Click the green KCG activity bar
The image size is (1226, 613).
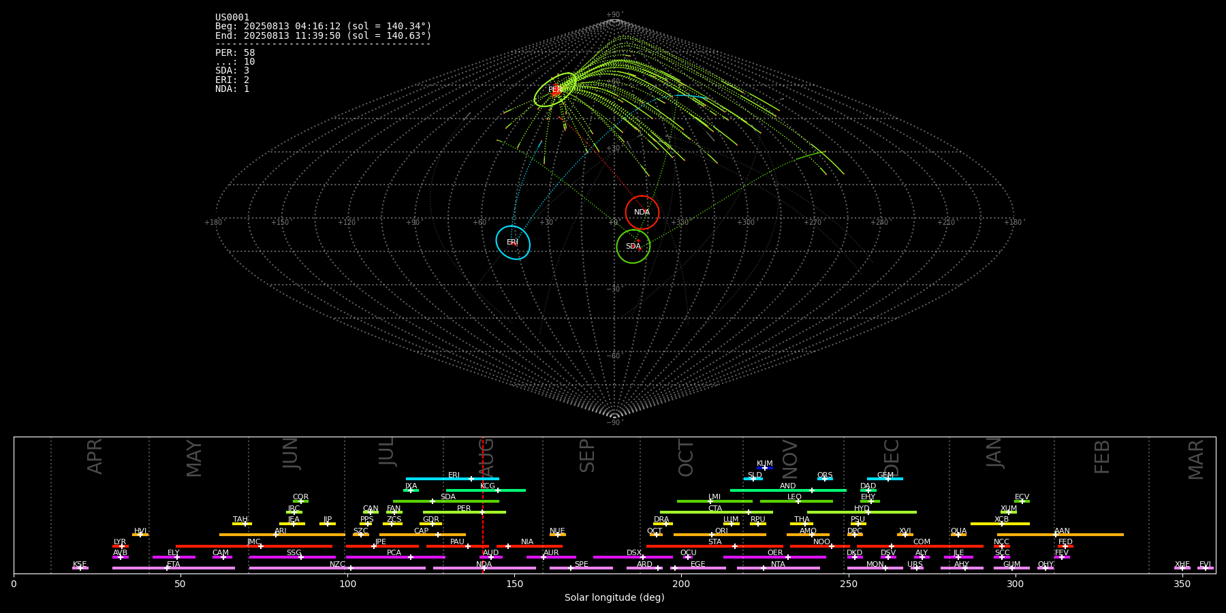click(486, 490)
